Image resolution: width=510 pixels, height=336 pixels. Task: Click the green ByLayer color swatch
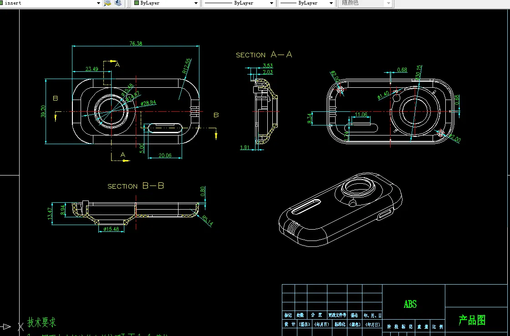(x=136, y=3)
